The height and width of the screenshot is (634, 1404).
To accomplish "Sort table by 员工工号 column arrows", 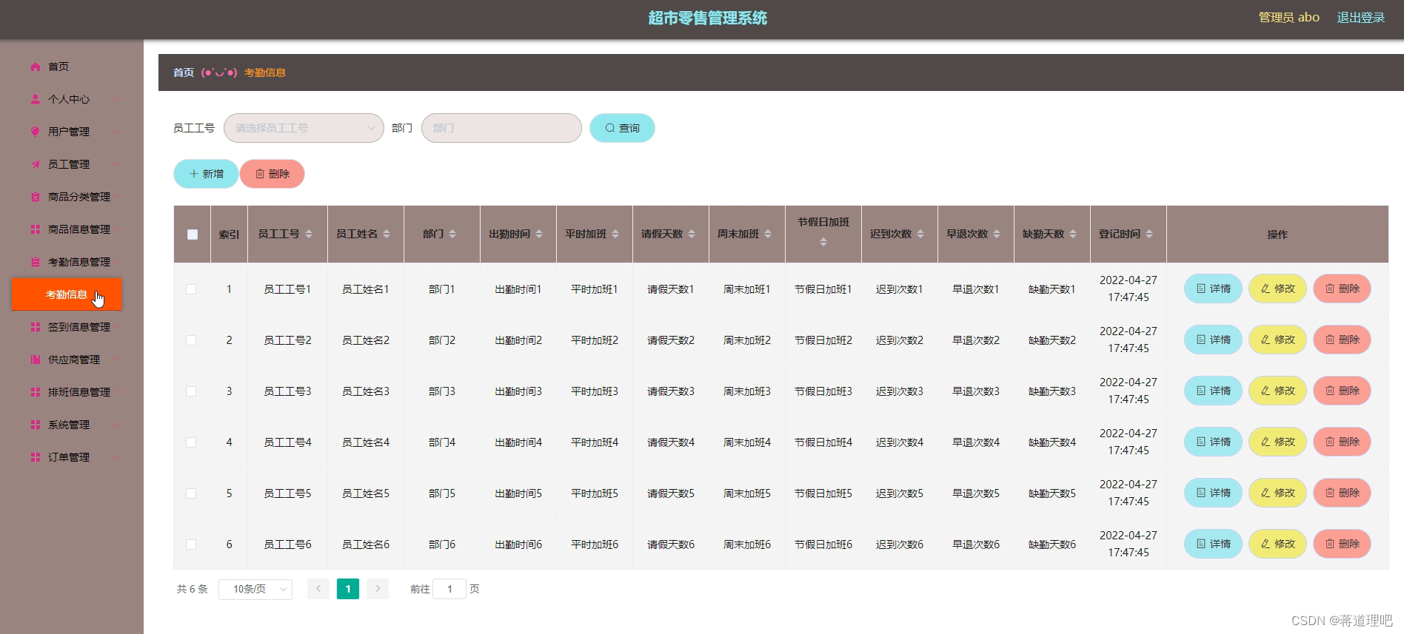I will pos(309,234).
